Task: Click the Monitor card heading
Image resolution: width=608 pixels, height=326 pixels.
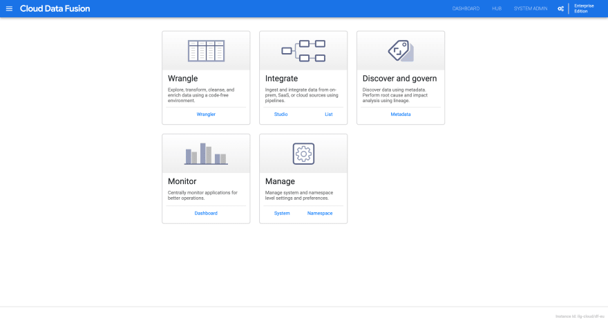Action: (x=182, y=181)
